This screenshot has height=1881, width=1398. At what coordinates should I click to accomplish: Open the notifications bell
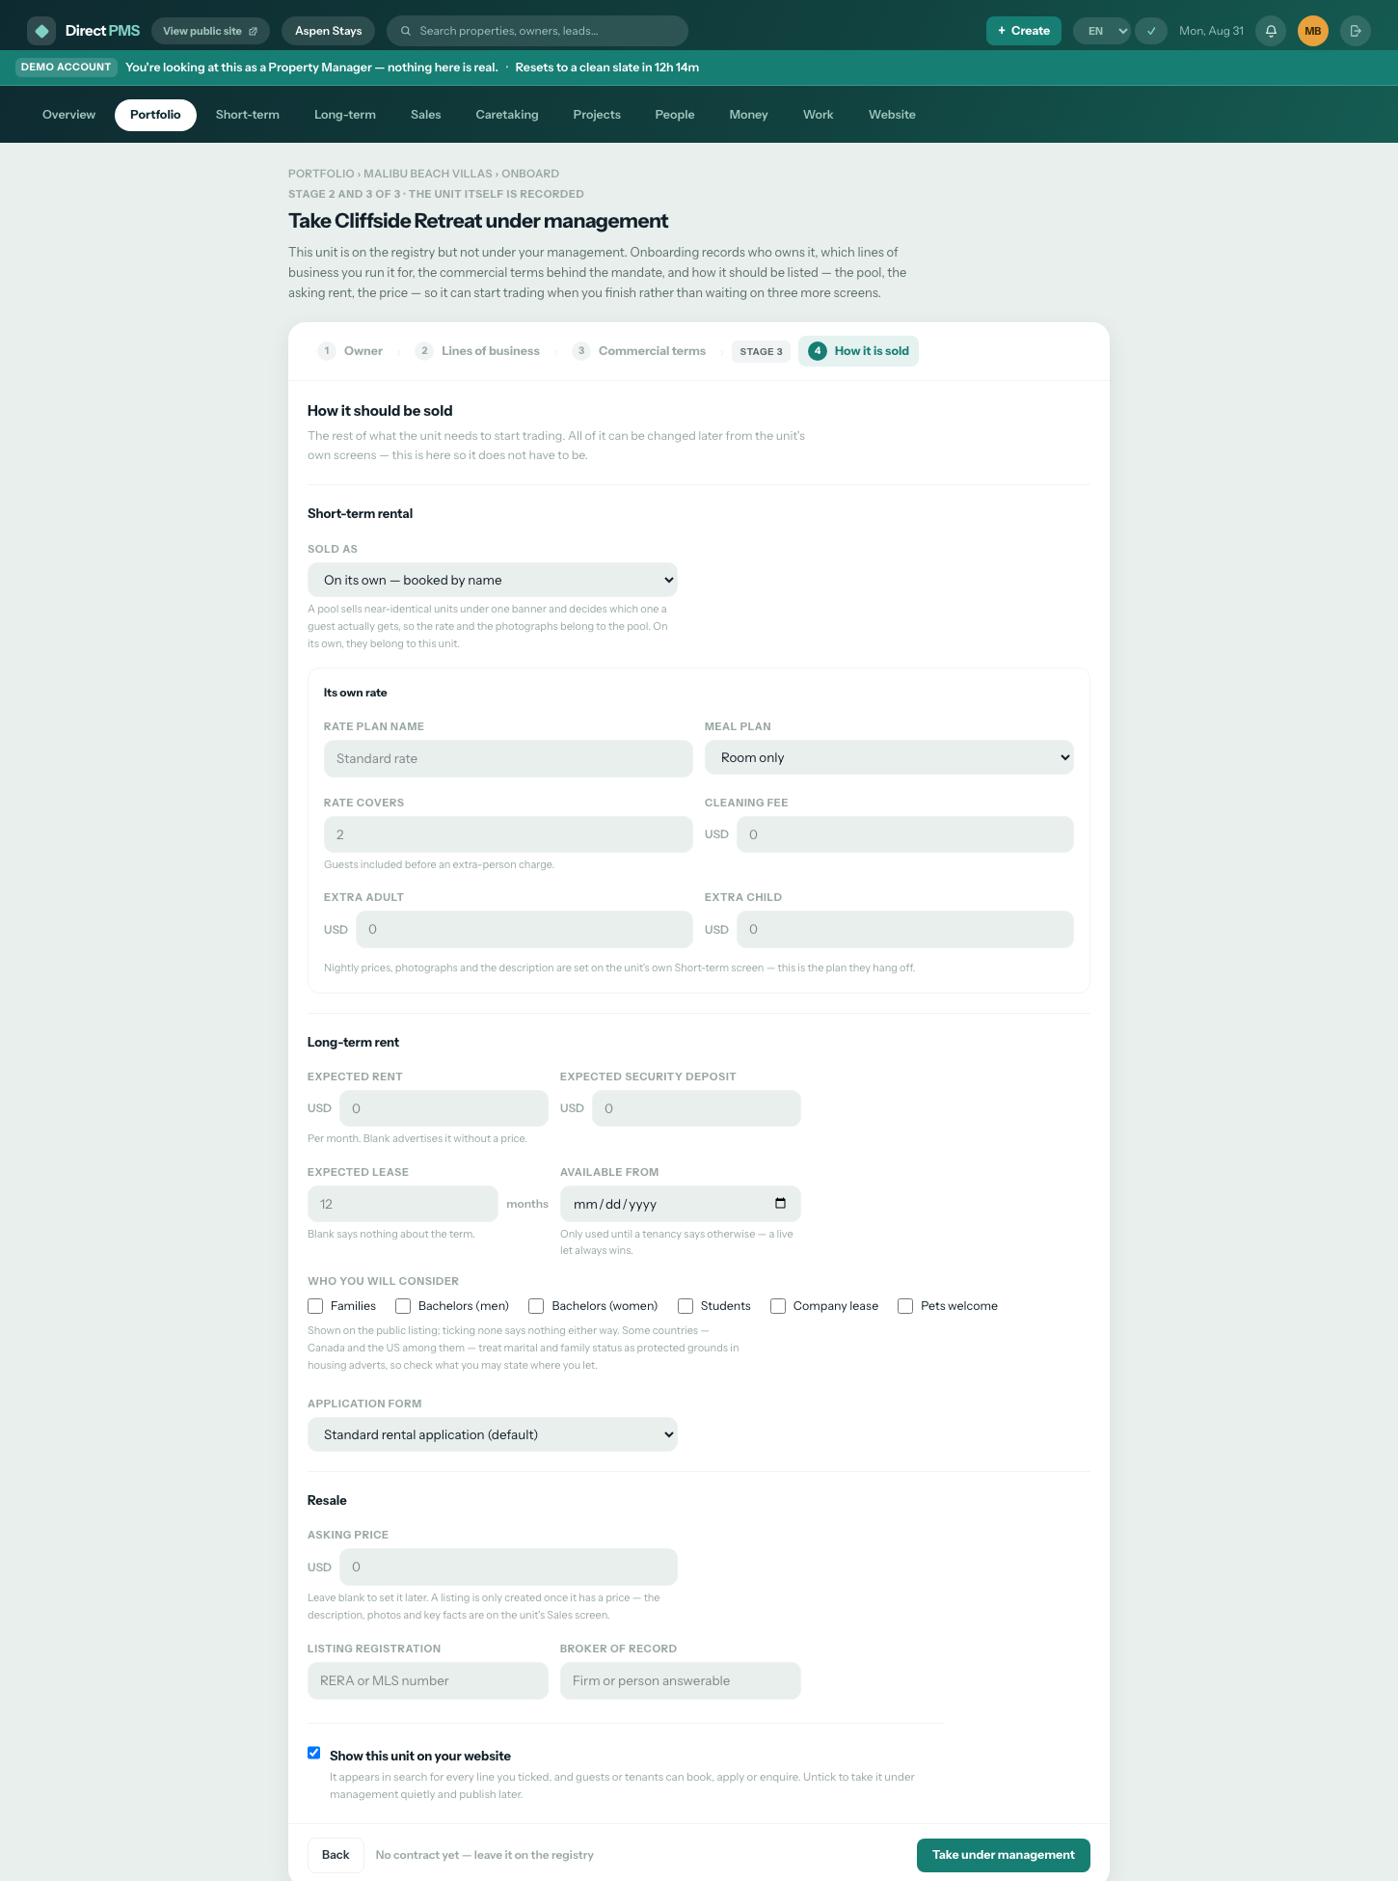click(x=1271, y=31)
